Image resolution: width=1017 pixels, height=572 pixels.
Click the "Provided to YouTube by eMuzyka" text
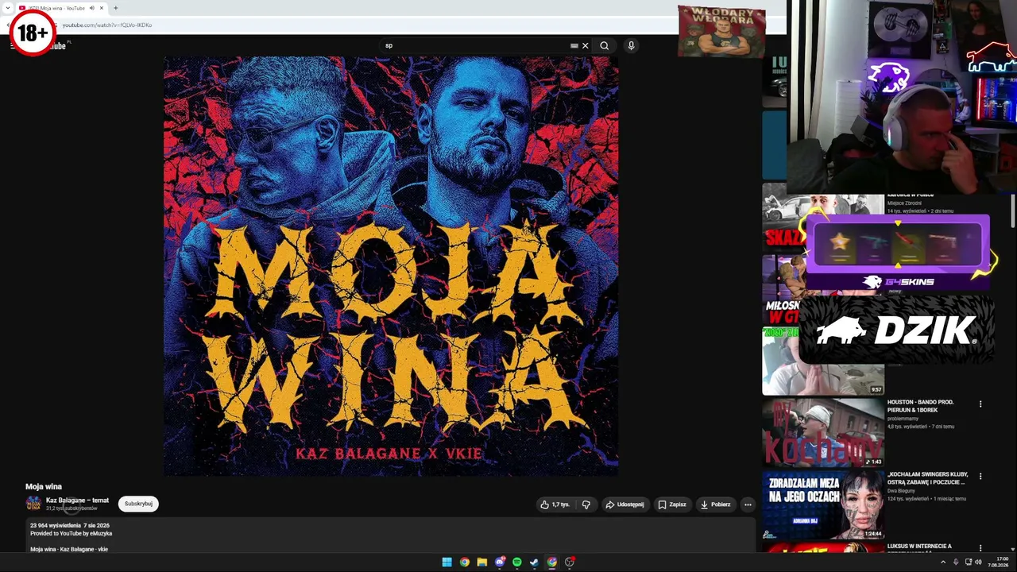[x=72, y=534]
